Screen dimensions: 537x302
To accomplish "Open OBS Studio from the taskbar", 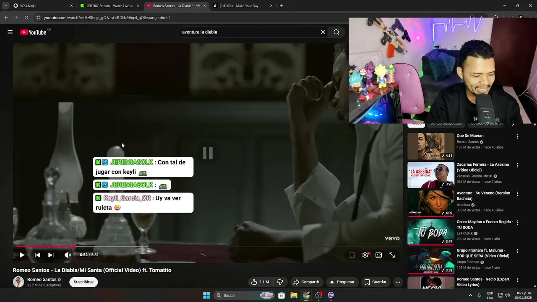I will tap(318, 295).
